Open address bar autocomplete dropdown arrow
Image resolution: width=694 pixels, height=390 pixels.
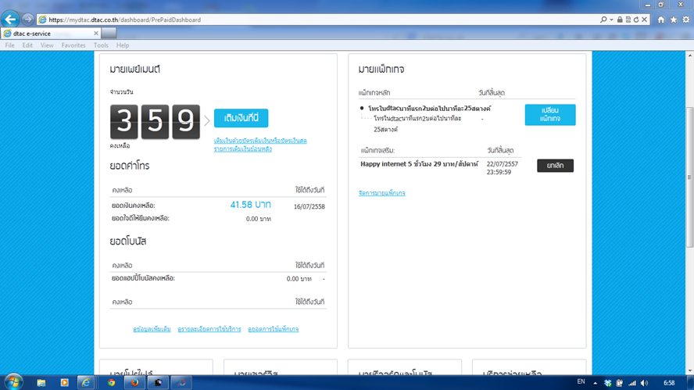[611, 20]
